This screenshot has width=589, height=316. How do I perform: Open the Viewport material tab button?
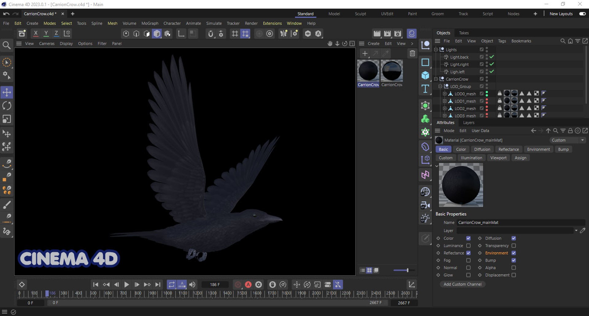(498, 158)
